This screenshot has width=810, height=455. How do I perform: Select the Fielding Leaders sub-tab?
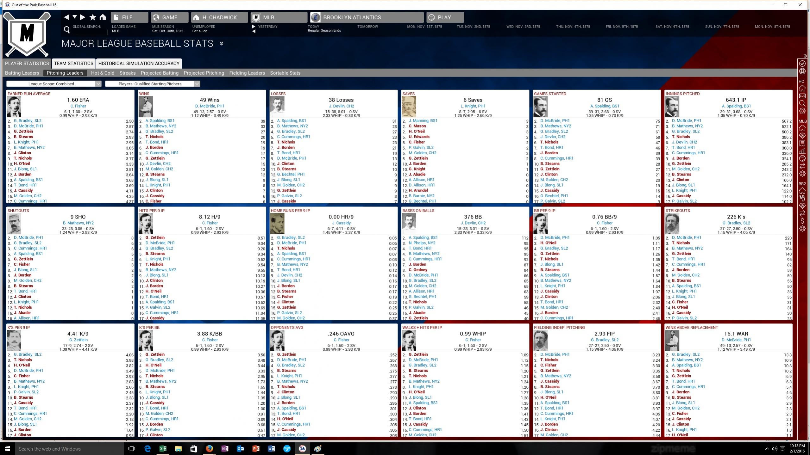click(247, 73)
